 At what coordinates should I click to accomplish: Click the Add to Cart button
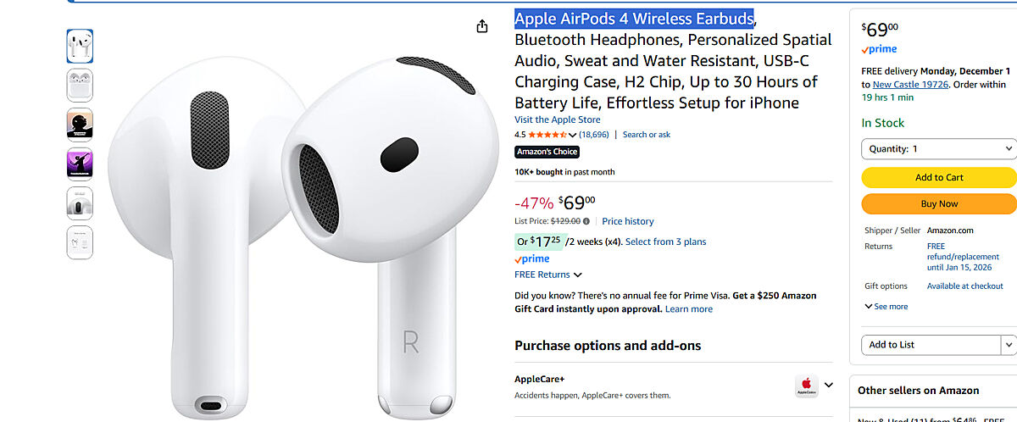[938, 177]
